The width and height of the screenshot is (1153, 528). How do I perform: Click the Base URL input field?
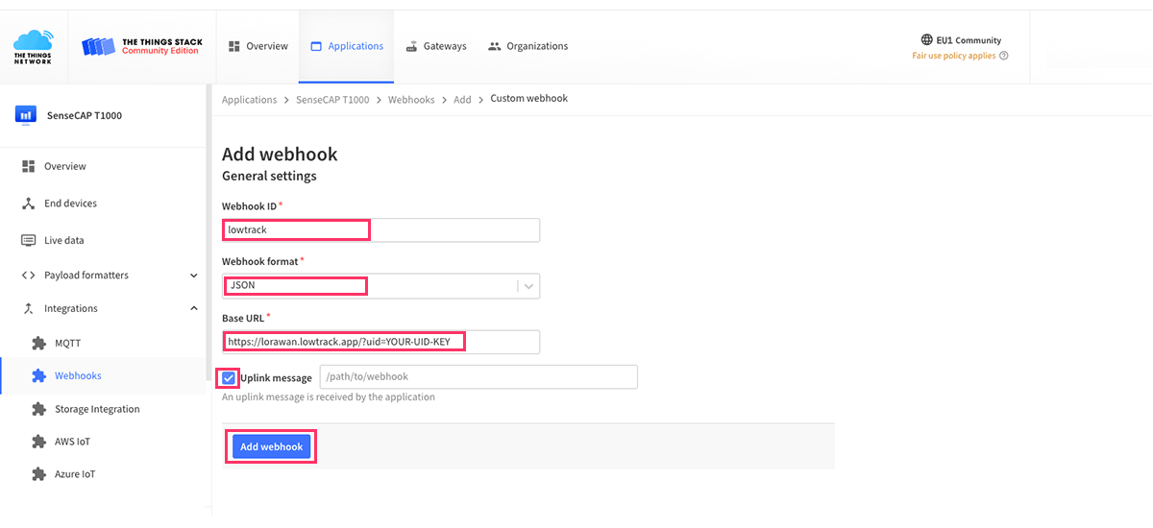pyautogui.click(x=380, y=342)
